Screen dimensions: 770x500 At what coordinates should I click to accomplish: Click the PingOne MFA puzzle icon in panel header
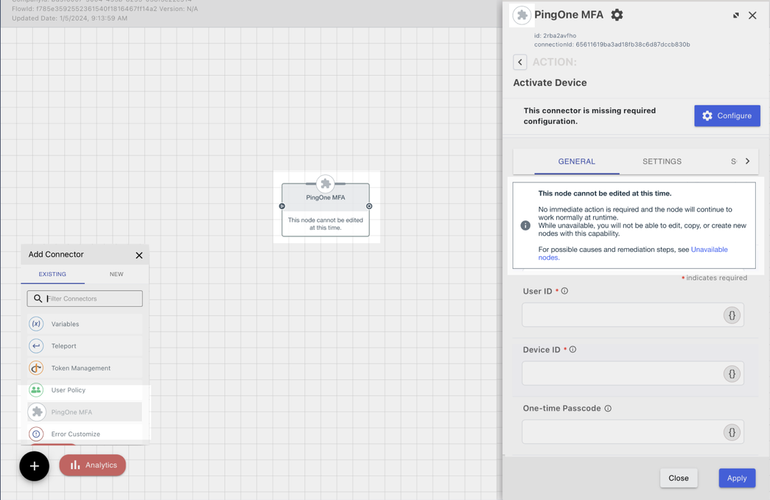(x=522, y=15)
